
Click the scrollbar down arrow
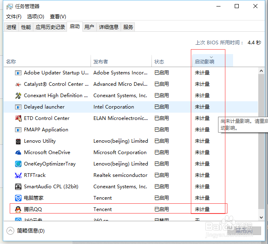coord(261,217)
